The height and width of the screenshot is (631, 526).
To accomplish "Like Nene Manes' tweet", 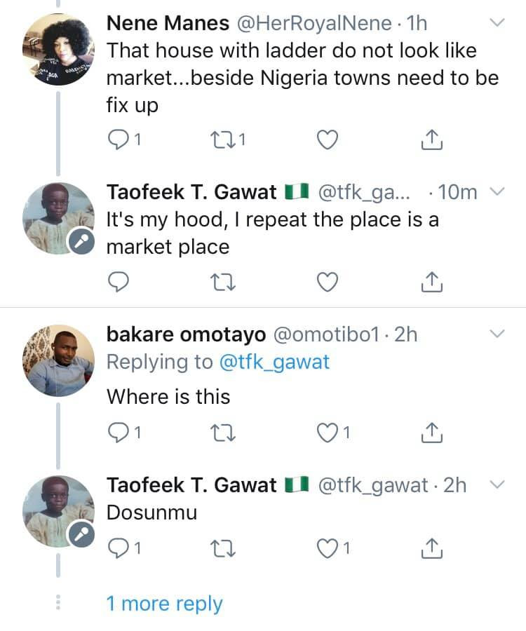I will click(328, 140).
